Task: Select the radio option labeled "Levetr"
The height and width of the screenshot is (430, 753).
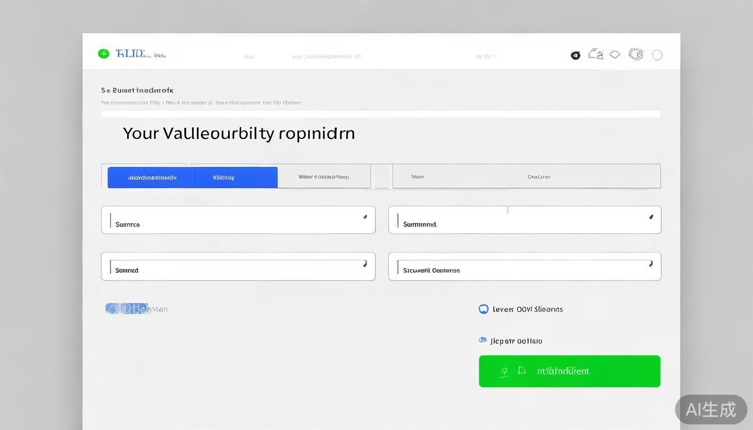Action: point(484,309)
